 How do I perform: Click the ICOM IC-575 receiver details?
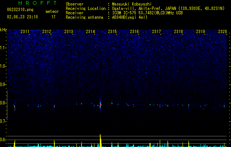[147, 13]
